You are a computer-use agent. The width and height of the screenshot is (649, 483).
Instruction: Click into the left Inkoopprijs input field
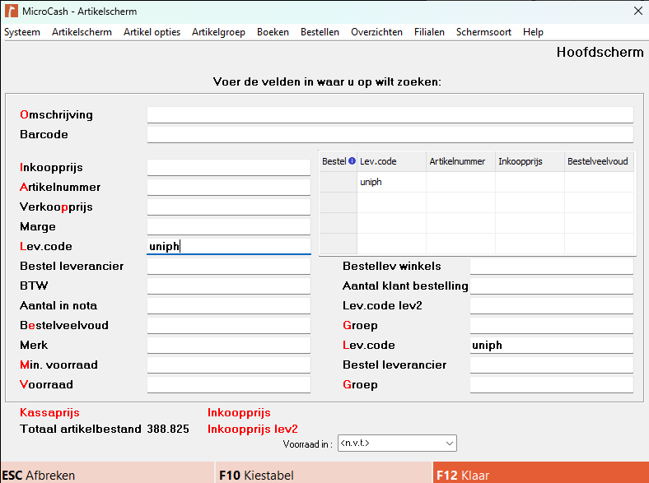coord(228,168)
